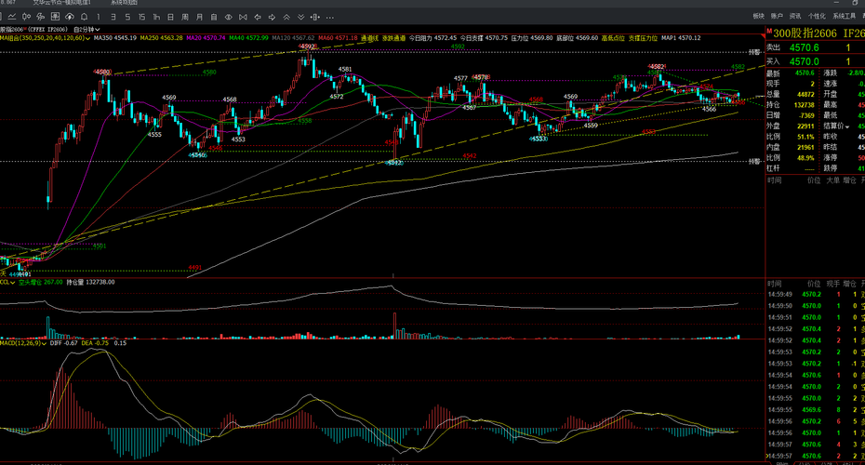Open the 资讯 menu
Viewport: 865px width, 465px height.
[795, 16]
